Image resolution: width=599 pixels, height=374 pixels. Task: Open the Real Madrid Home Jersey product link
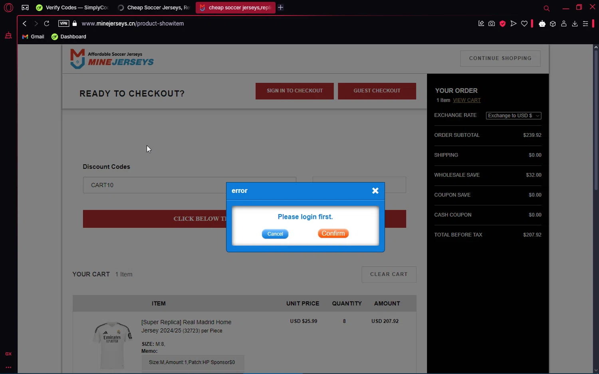[186, 326]
